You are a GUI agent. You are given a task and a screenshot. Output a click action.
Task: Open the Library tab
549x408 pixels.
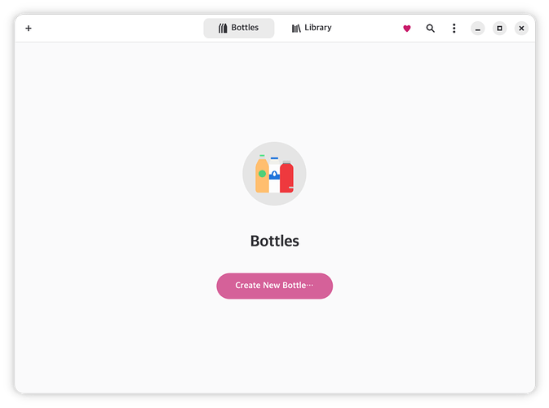tap(312, 28)
